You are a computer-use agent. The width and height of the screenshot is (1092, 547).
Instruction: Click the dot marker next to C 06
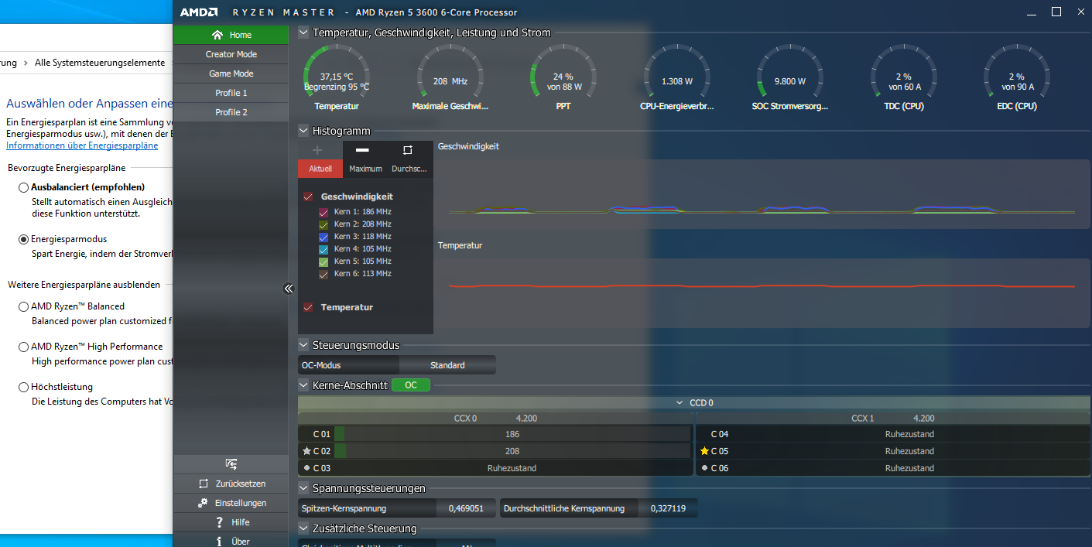click(704, 468)
